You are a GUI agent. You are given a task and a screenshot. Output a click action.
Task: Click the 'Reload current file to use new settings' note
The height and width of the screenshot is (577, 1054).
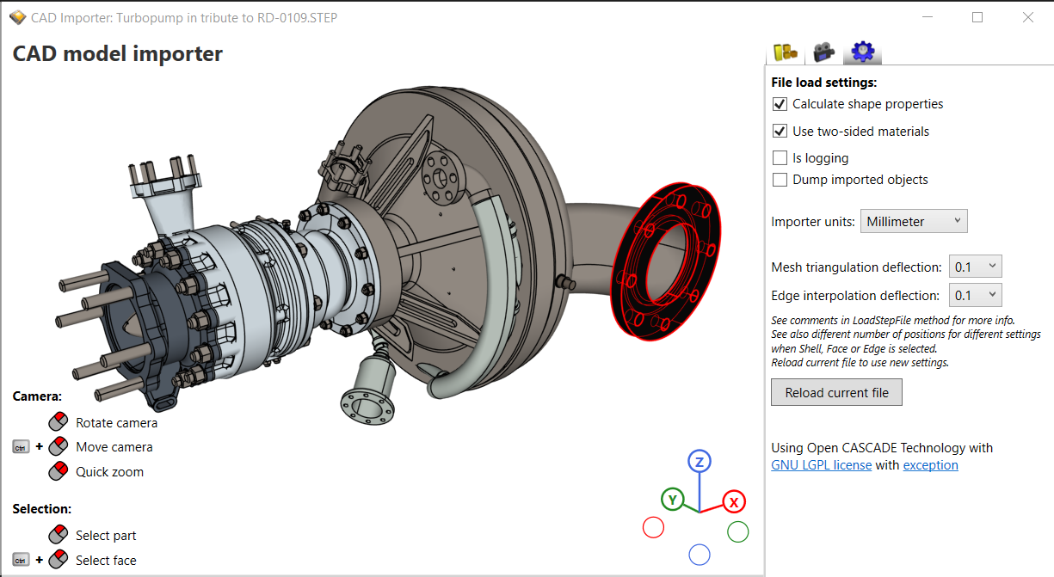[860, 363]
